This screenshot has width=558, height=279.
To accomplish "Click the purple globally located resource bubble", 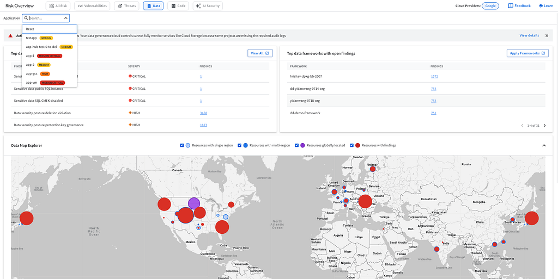I will (193, 203).
